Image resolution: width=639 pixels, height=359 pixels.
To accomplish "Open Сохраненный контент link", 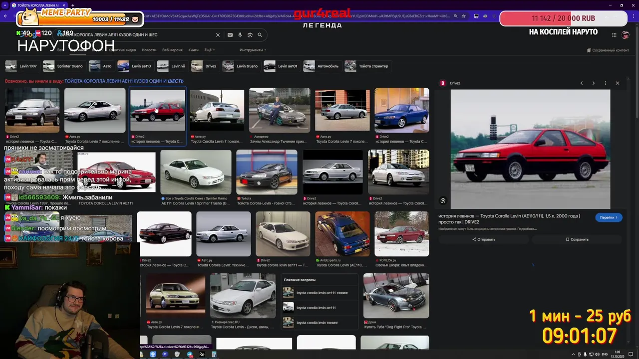I will pos(608,50).
